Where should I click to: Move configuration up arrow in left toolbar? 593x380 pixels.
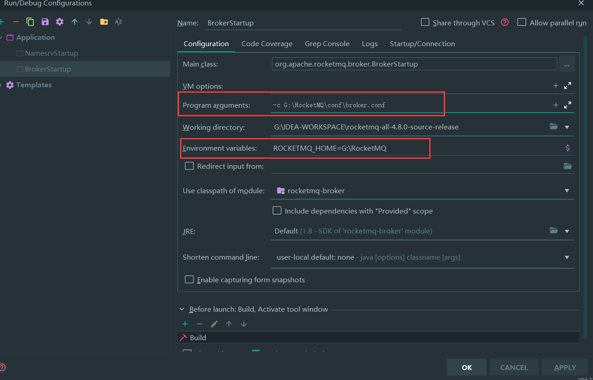coord(75,22)
